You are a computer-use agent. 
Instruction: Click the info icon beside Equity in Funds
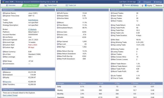(x=3, y=78)
